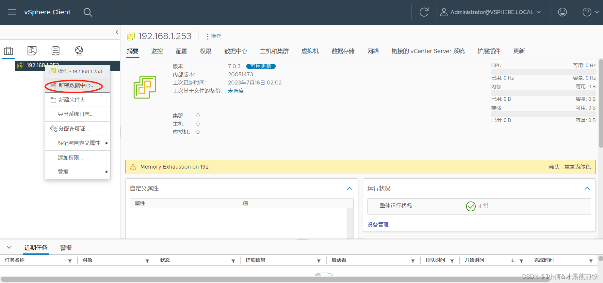Toggle sort arrow on 开始时间 column
This screenshot has width=603, height=283.
coord(513,261)
